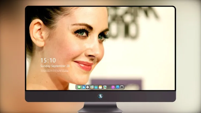
Task: Launch the Camera app from the dock
Action: point(122,87)
